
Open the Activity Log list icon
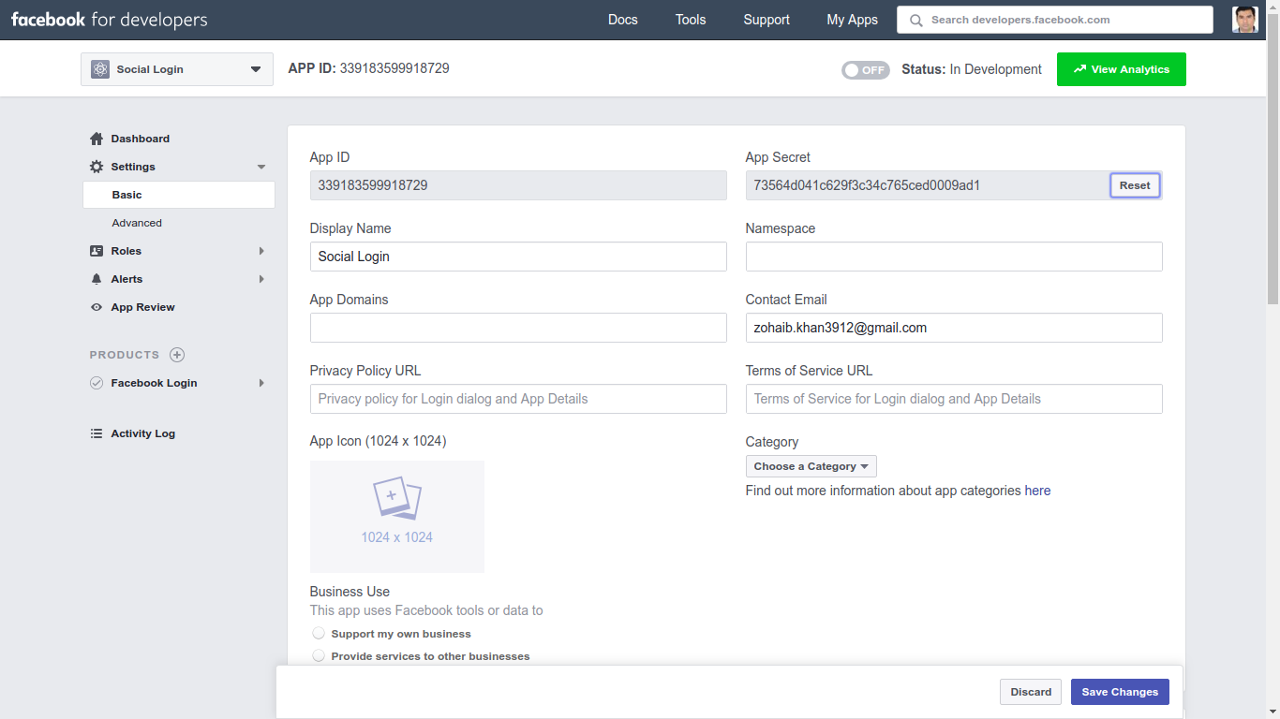point(97,433)
